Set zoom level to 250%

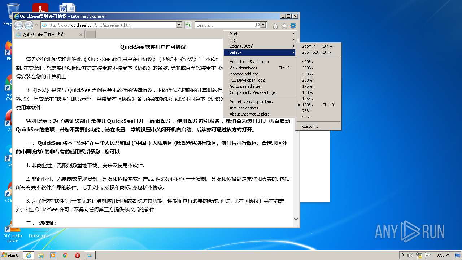[x=318, y=74]
